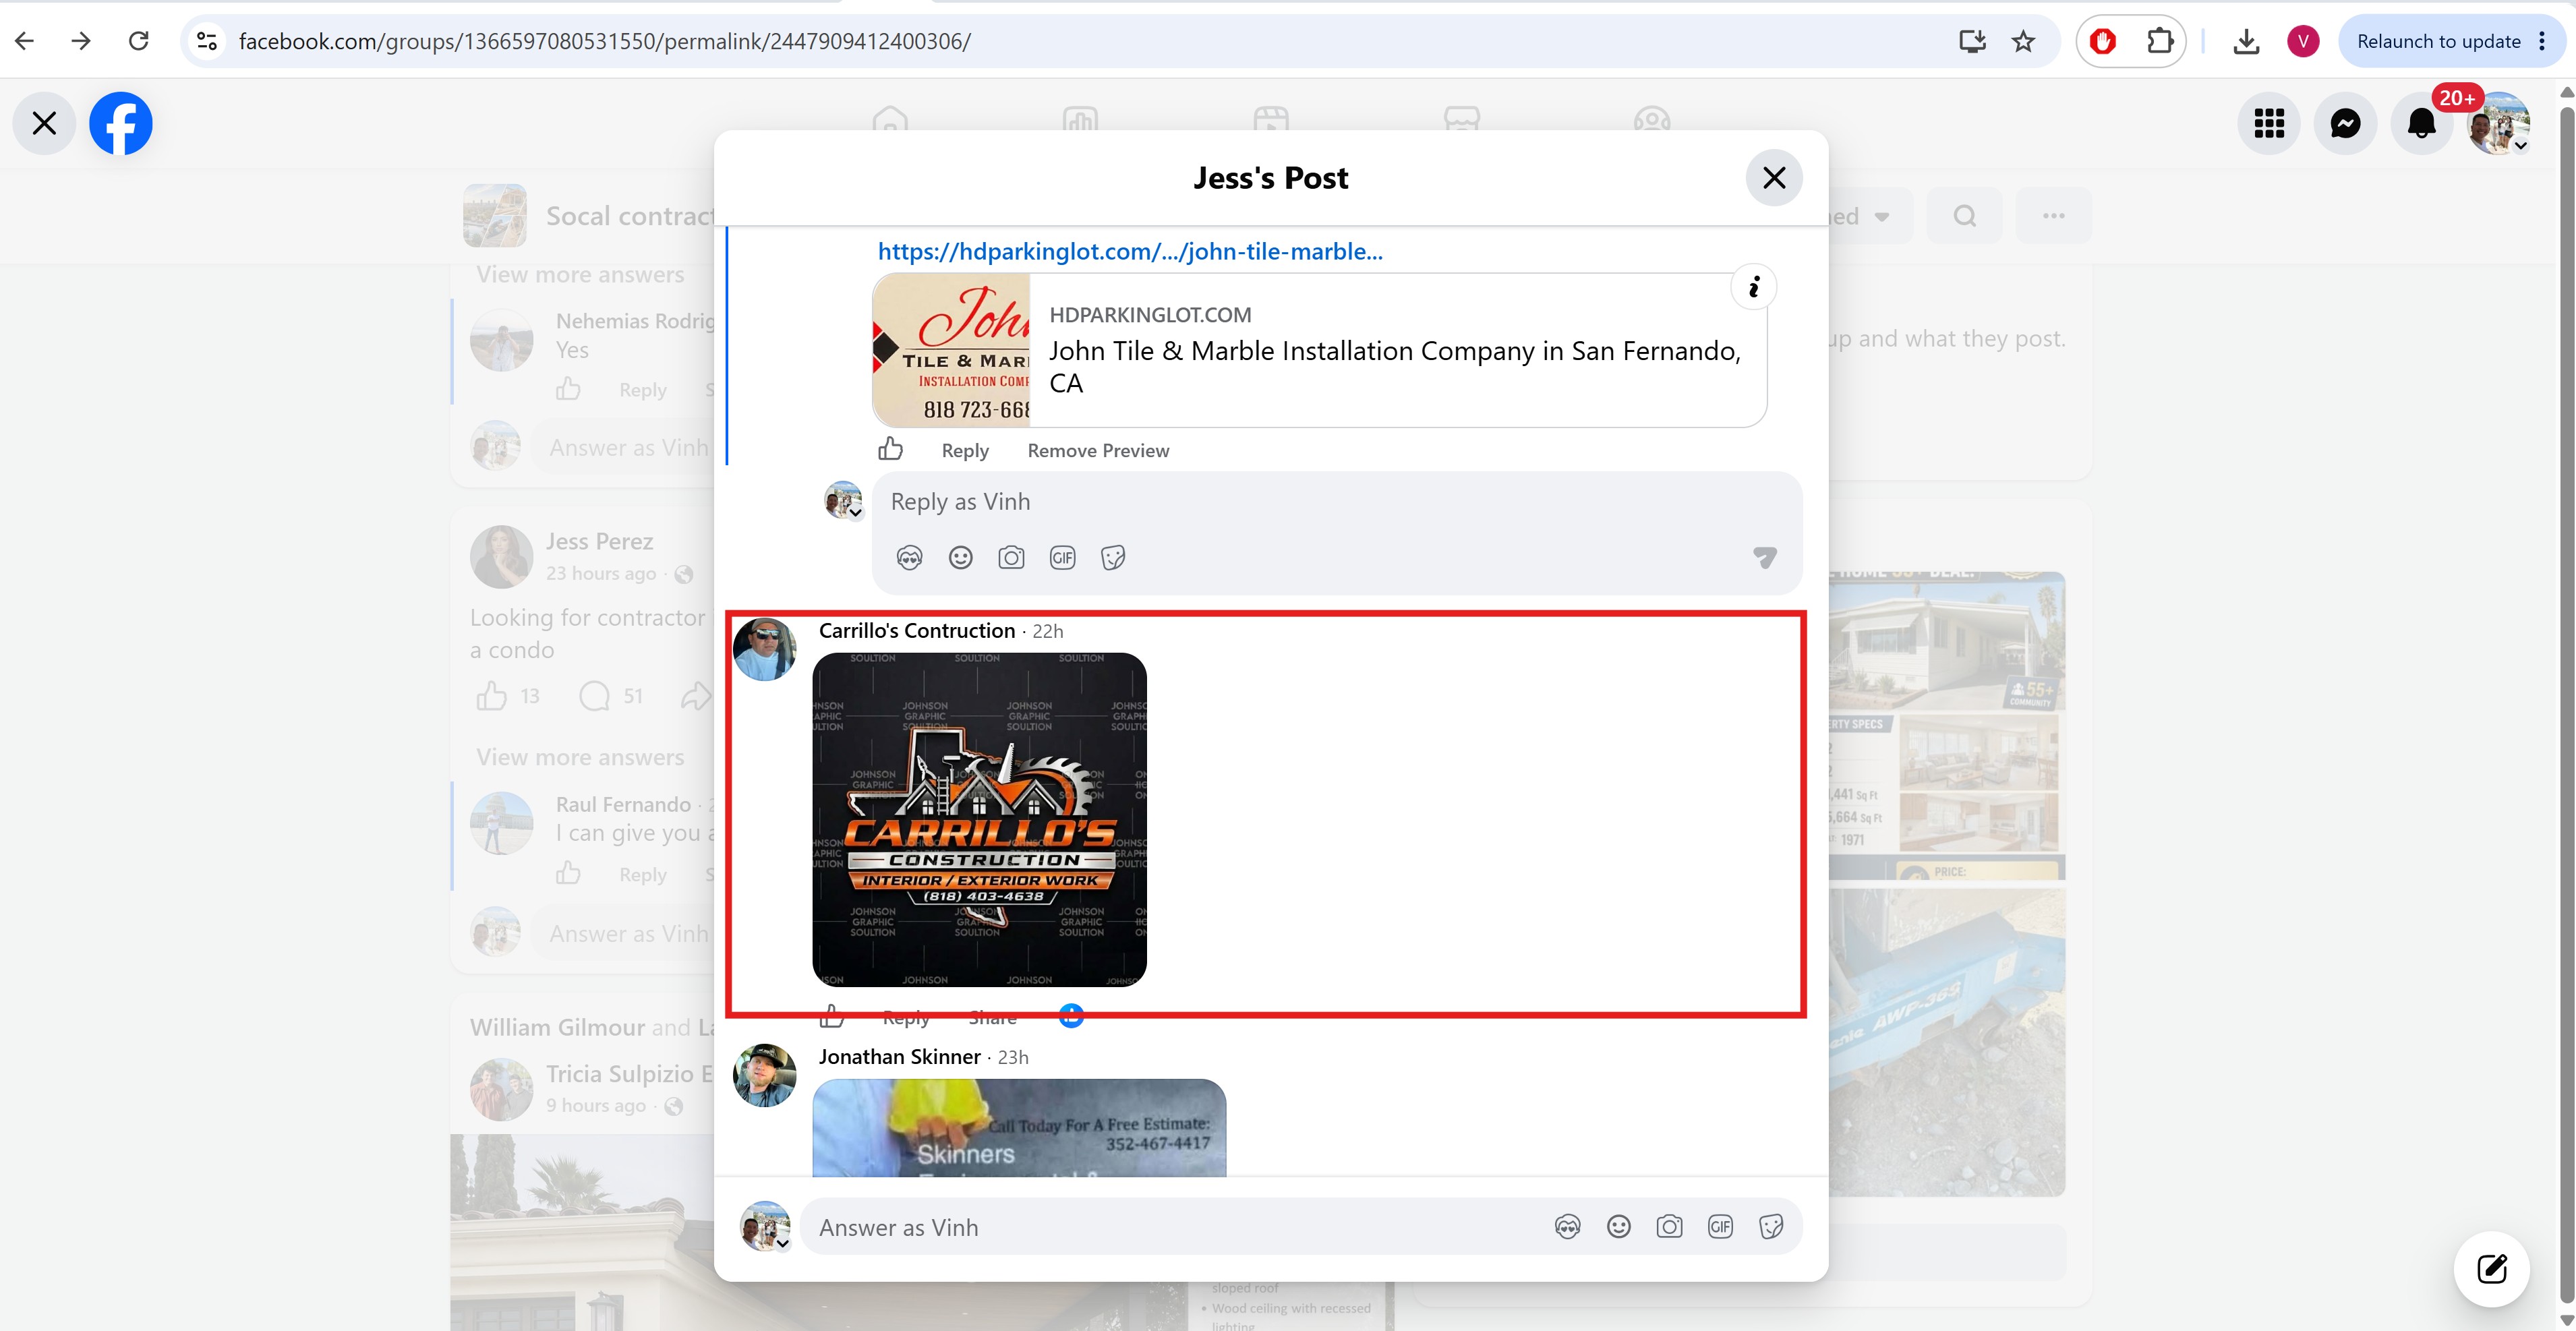This screenshot has width=2576, height=1331.
Task: Attach a photo using camera icon in Reply as Vinh box
Action: (1011, 558)
